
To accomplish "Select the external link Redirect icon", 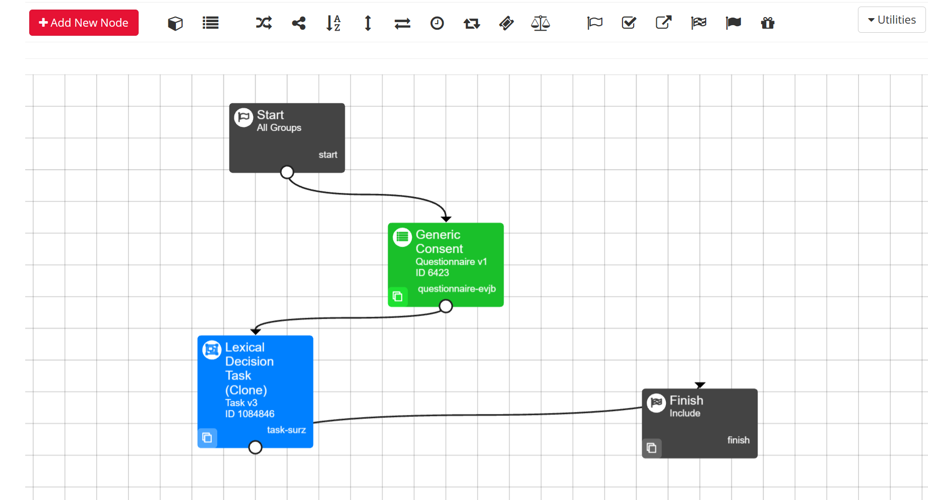I will click(663, 23).
